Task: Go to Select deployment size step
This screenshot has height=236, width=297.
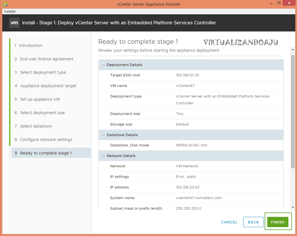Action: click(x=42, y=113)
